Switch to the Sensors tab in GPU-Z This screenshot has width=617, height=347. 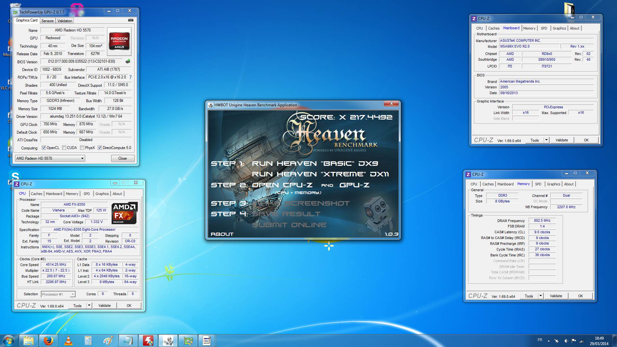click(x=48, y=21)
